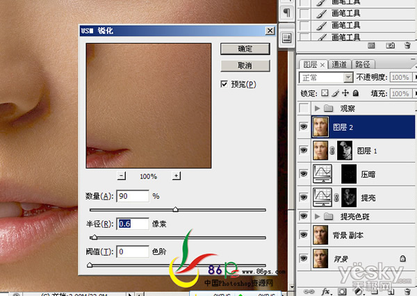The image size is (417, 296).
Task: Show the hidden 观察 group
Action: click(x=304, y=108)
